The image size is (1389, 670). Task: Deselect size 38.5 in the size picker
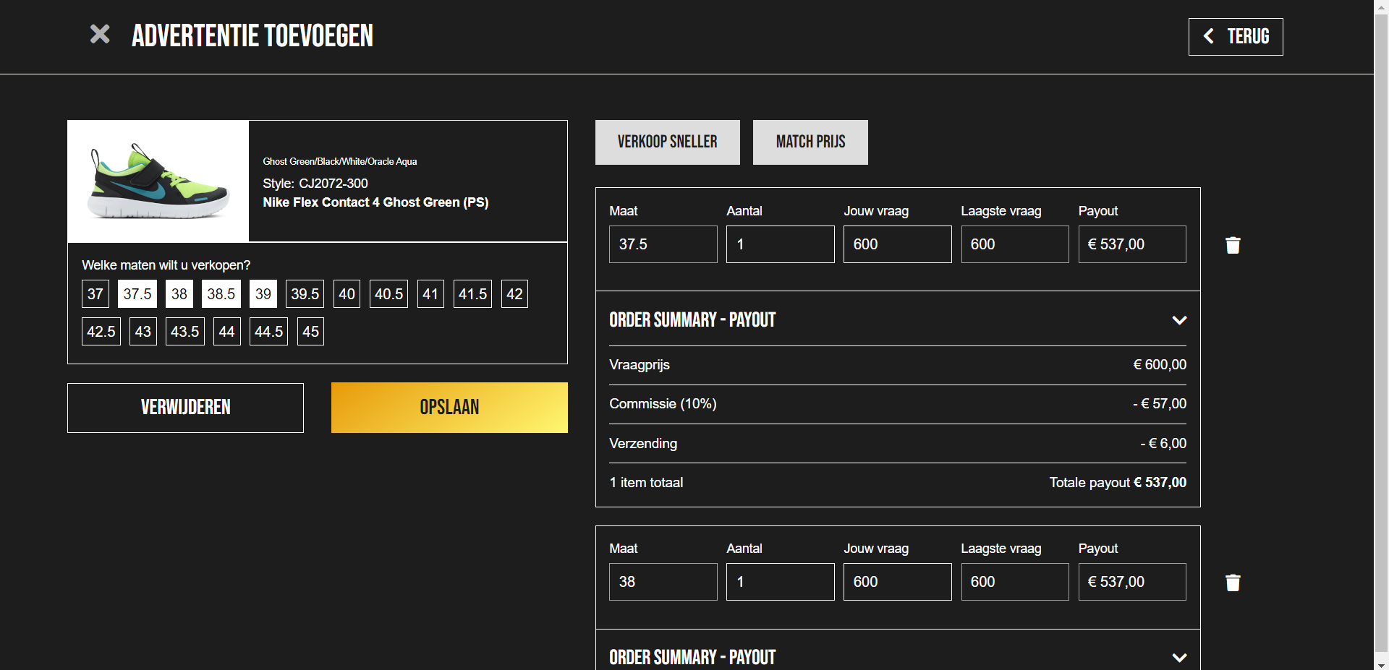(221, 294)
